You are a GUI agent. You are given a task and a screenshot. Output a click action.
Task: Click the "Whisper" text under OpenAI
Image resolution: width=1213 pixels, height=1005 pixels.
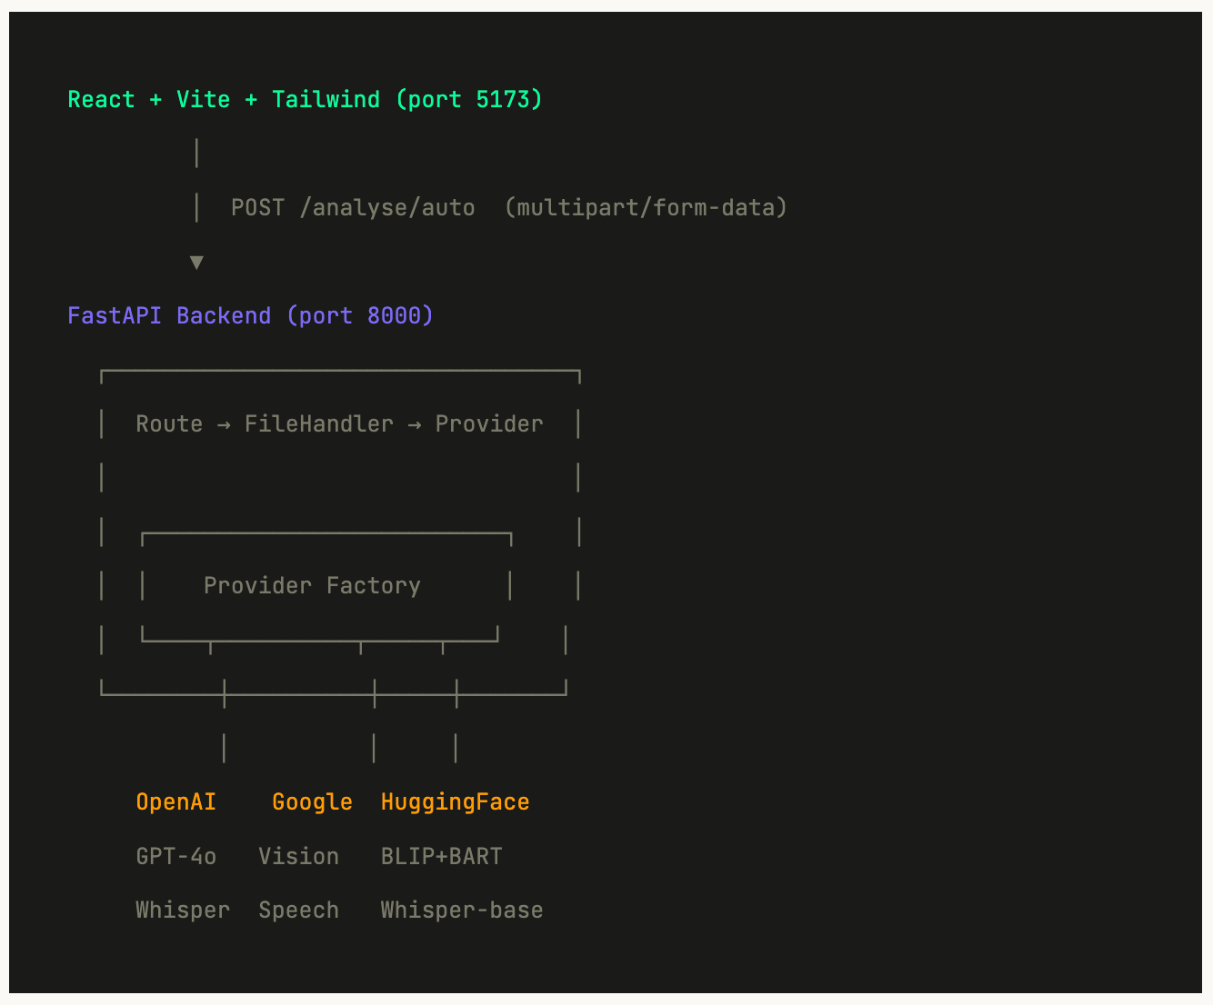click(183, 910)
